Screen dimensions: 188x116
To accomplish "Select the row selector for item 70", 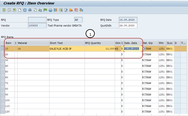I will pos(3,83).
